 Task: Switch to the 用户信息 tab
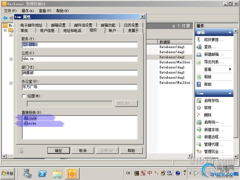pyautogui.click(x=47, y=31)
